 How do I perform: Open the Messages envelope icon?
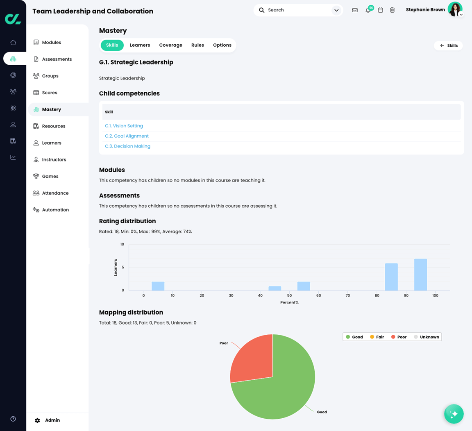(x=355, y=9)
